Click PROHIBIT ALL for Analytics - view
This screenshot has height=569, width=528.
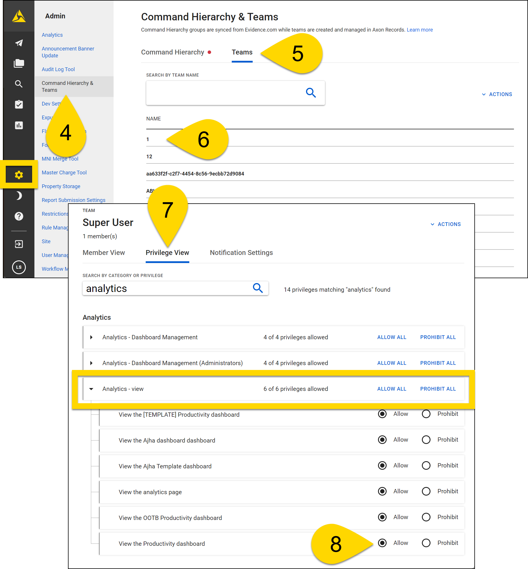pyautogui.click(x=438, y=389)
